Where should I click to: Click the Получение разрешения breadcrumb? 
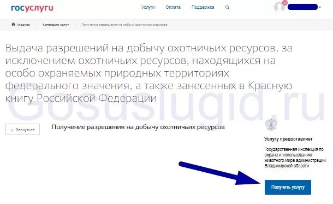(124, 25)
